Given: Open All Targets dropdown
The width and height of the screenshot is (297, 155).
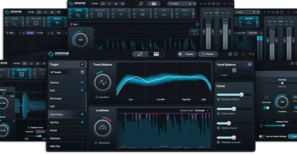Looking at the screenshot, I should coord(60,72).
